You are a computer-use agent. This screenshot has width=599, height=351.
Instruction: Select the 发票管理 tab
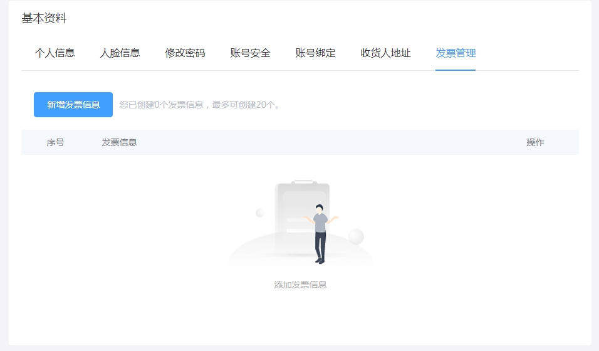(456, 53)
